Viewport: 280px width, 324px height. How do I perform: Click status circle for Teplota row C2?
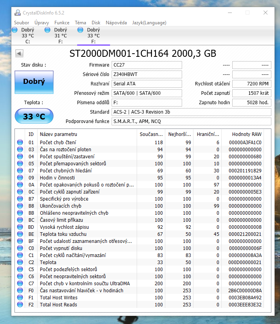[x=20, y=262]
